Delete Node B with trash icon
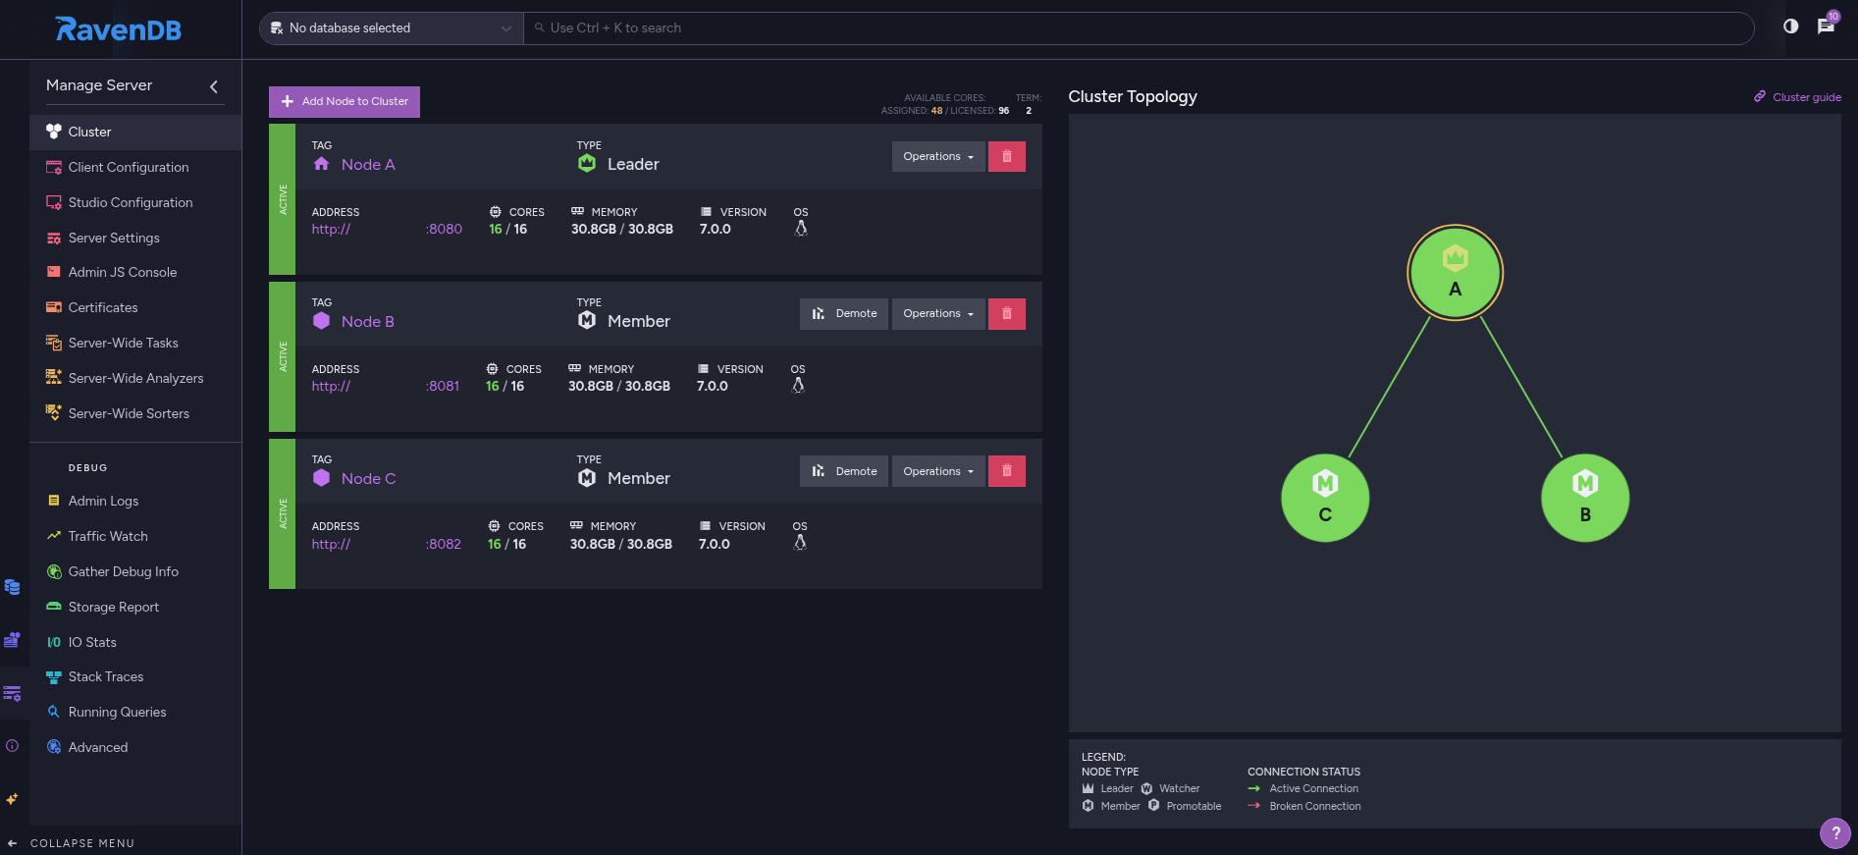1858x855 pixels. click(x=1007, y=313)
